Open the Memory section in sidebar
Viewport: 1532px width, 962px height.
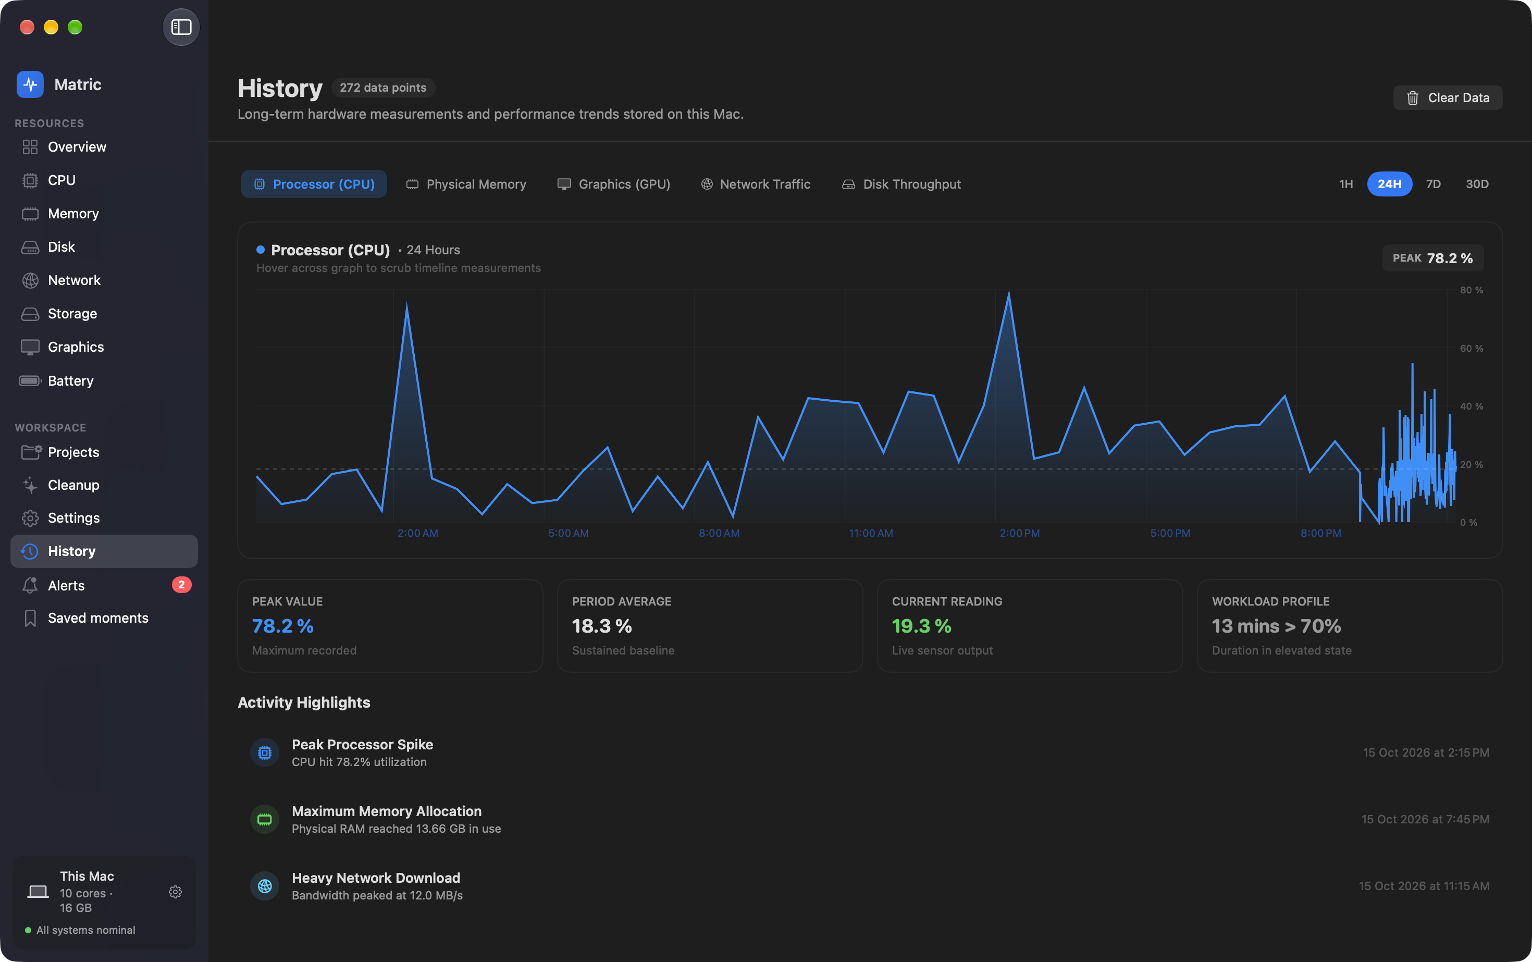click(104, 214)
